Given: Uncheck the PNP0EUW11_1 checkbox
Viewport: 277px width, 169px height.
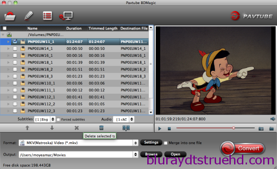Looking at the screenshot, I should click(x=15, y=42).
